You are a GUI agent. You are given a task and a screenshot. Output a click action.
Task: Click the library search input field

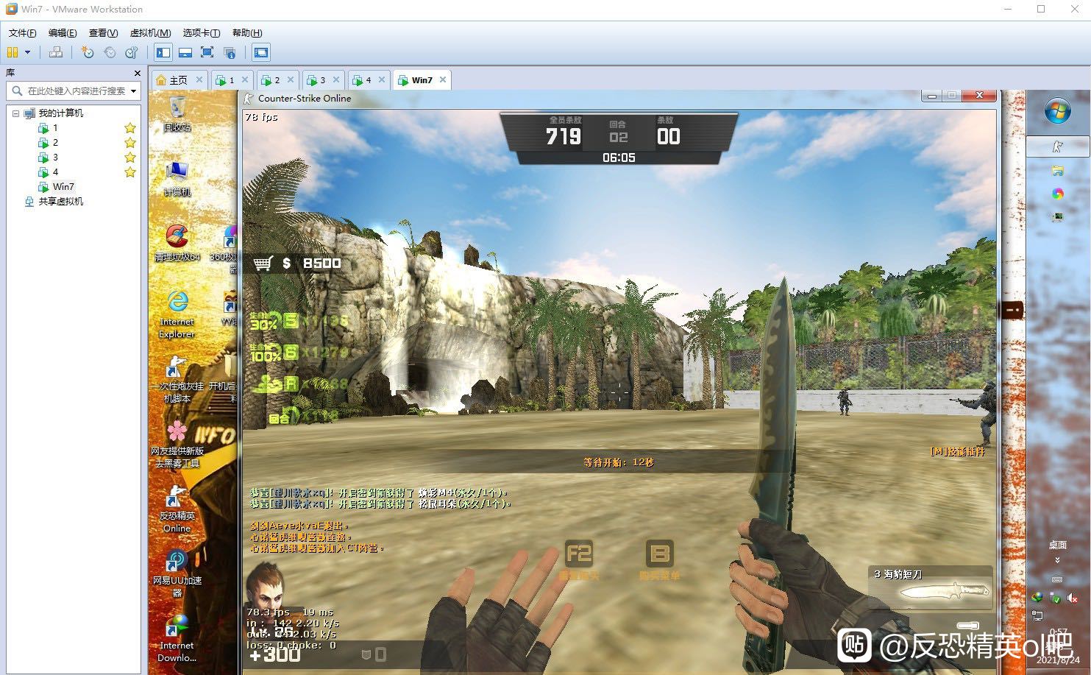click(x=74, y=91)
